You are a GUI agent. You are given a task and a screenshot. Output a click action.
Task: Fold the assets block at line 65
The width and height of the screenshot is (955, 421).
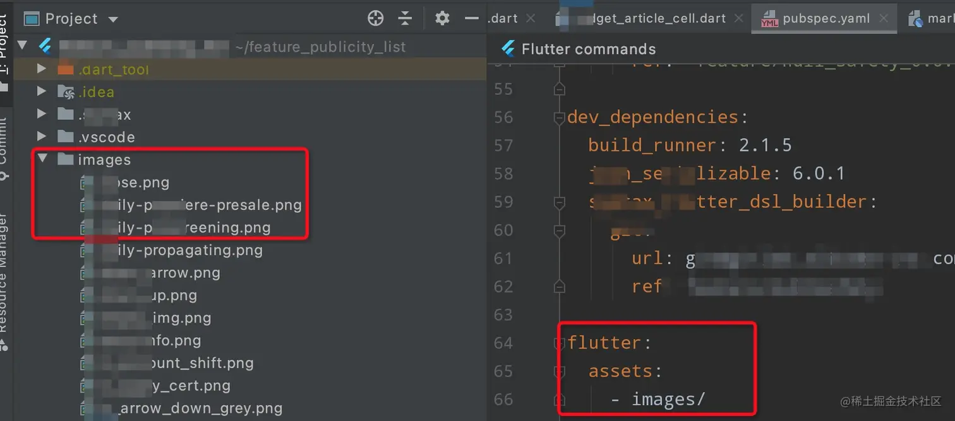559,372
